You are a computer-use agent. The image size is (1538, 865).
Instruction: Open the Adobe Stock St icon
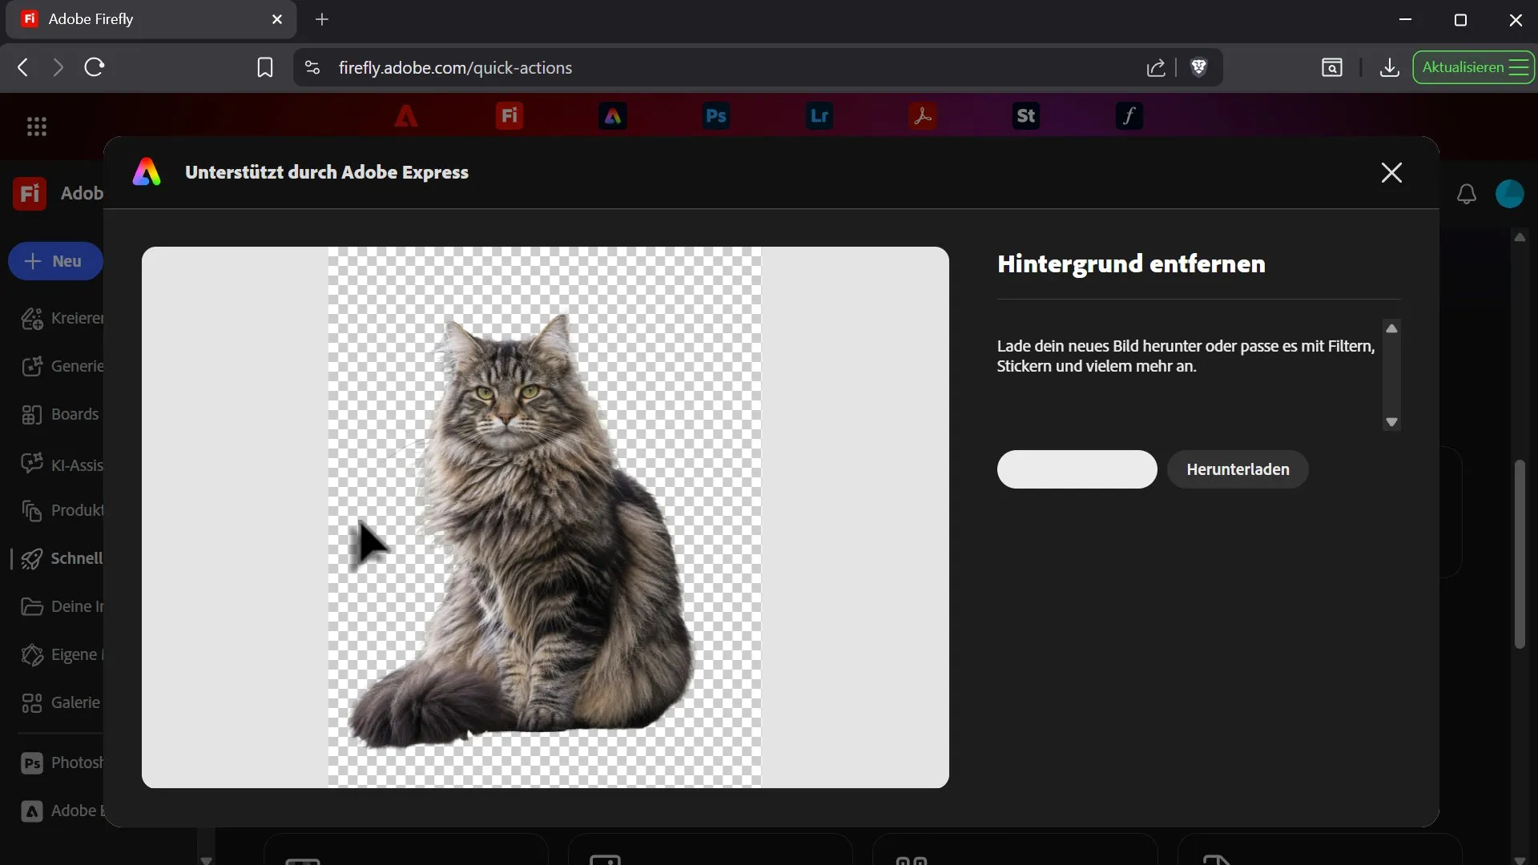[x=1026, y=116]
